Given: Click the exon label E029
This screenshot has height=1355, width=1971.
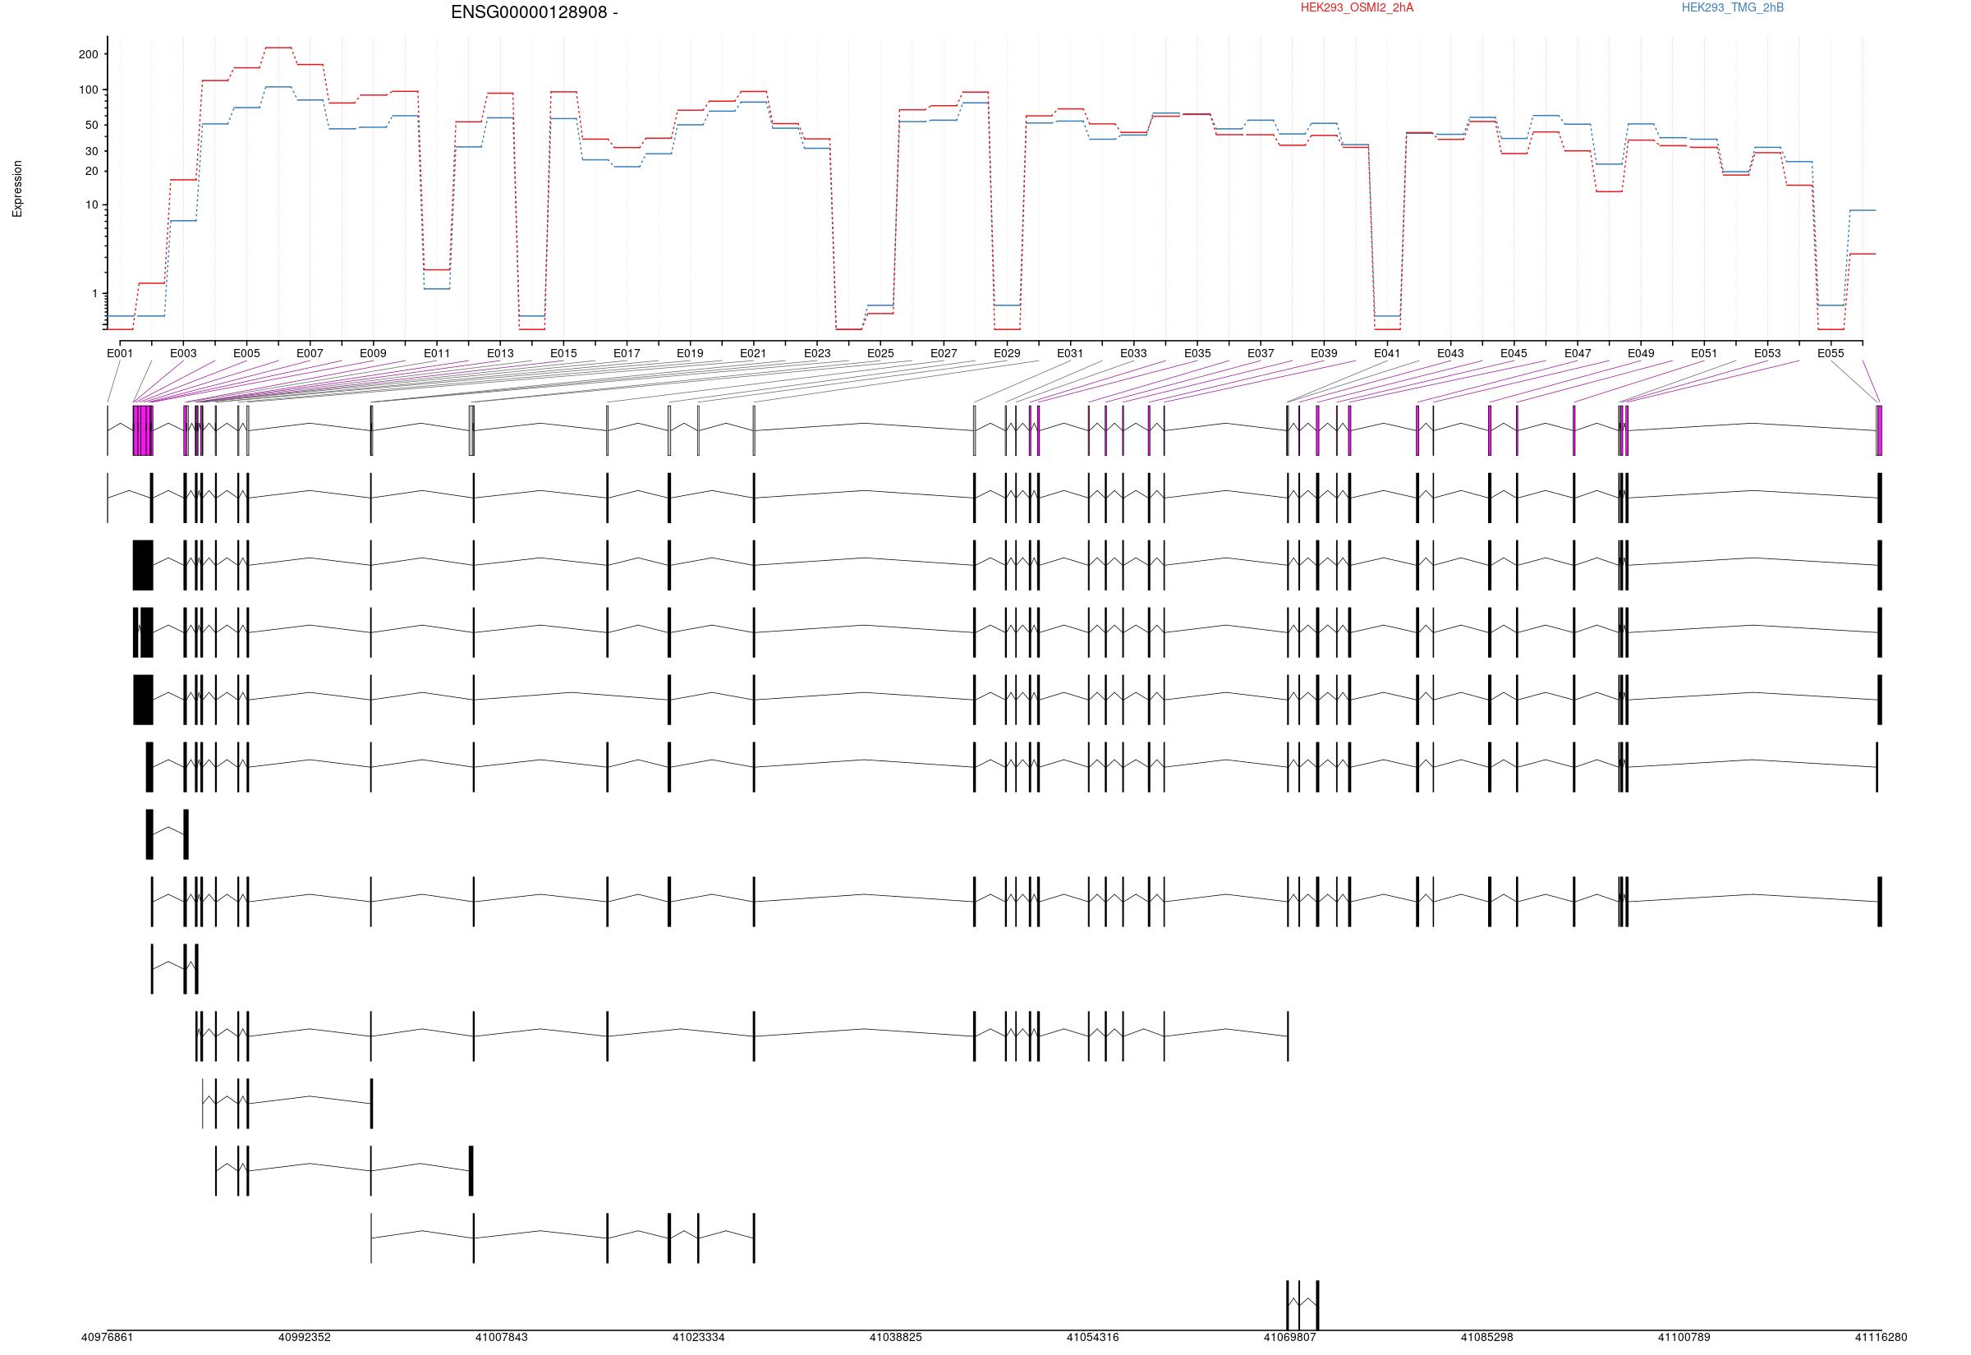Looking at the screenshot, I should [x=1007, y=353].
